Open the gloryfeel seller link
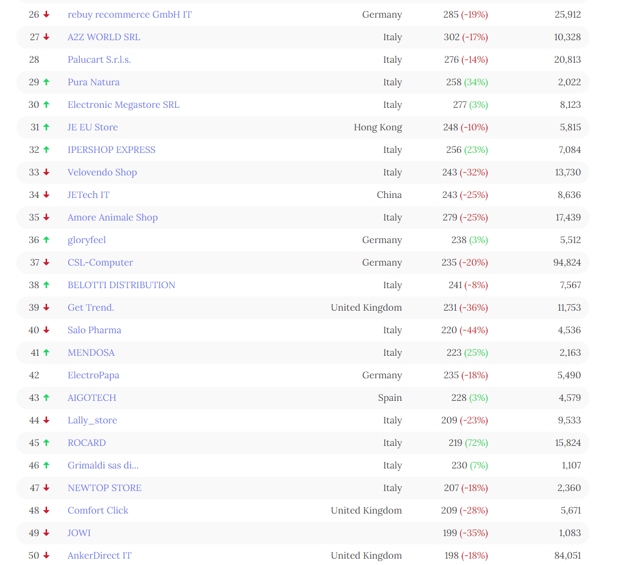 coord(87,240)
